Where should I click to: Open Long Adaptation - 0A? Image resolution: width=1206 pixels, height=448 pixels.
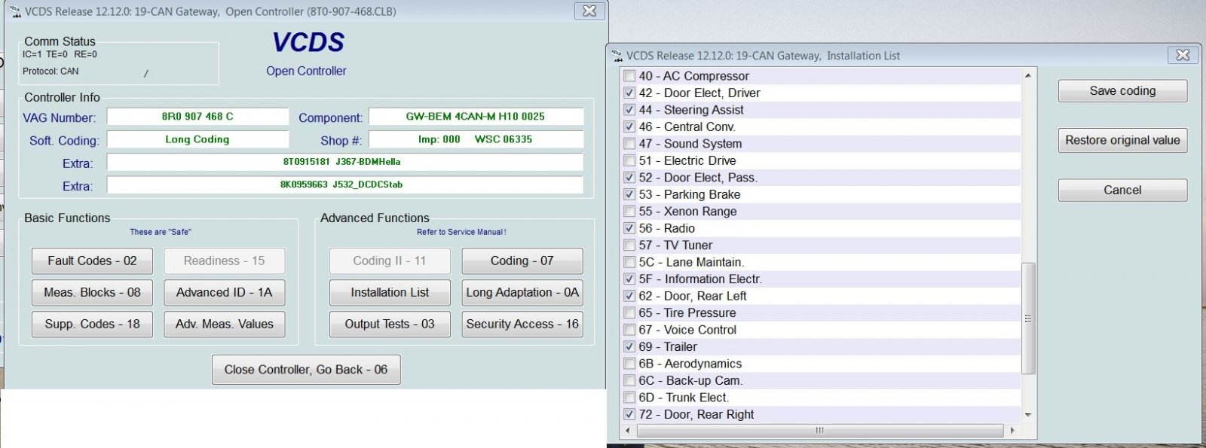522,293
